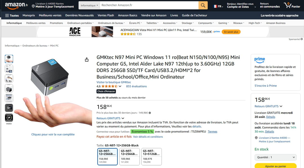
Task: Open the Quantité dropdown
Action: coord(276,157)
